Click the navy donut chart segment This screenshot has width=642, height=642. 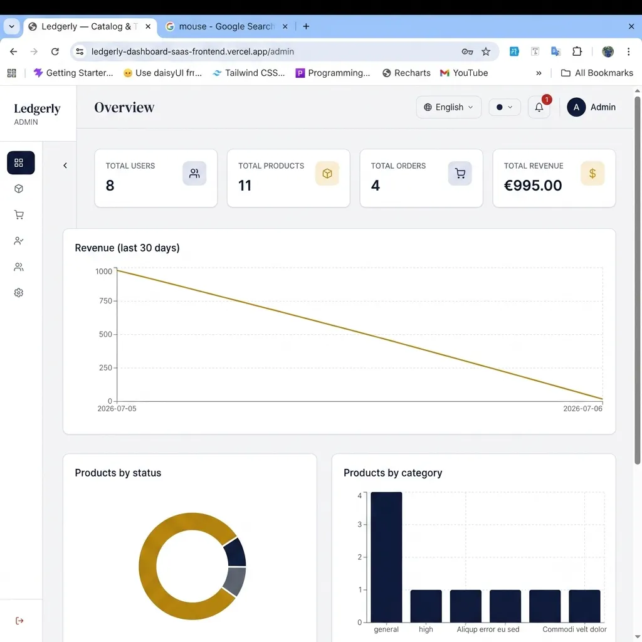point(236,552)
